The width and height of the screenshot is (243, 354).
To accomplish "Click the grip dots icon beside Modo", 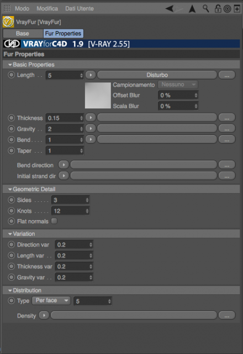I will 7,9.
